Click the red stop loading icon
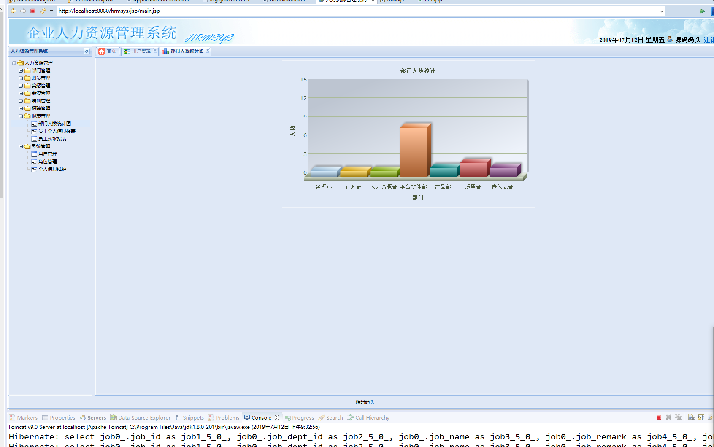The height and width of the screenshot is (447, 714). [x=33, y=11]
